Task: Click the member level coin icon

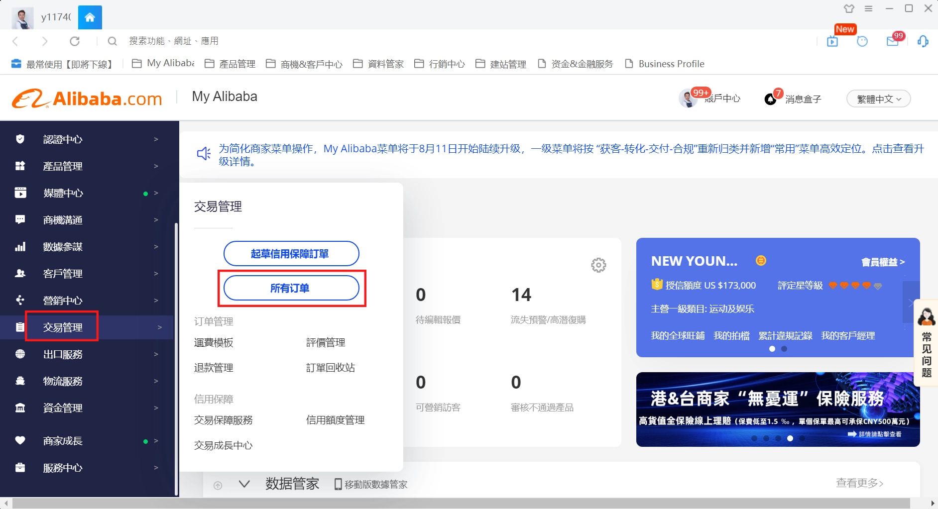Action: coord(761,260)
